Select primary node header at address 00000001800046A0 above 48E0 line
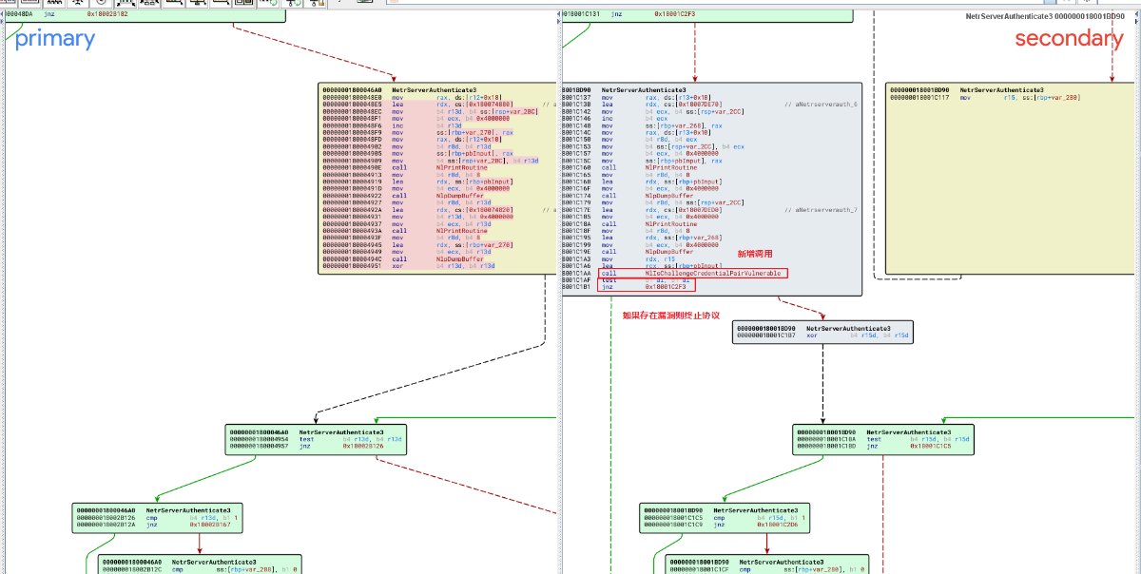Viewport: 1141px width, 574px height. [415, 90]
